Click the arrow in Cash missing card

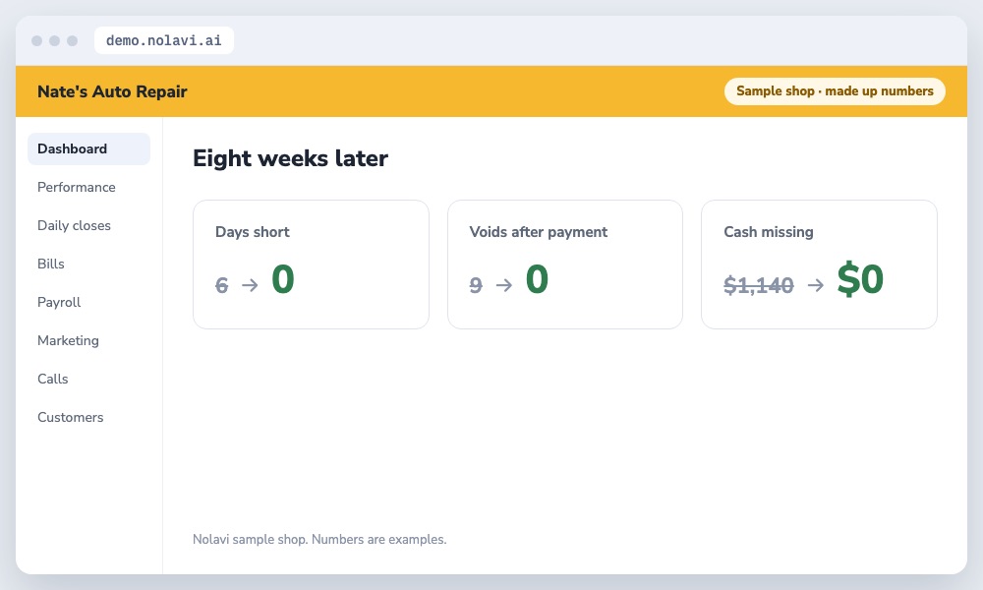tap(816, 285)
